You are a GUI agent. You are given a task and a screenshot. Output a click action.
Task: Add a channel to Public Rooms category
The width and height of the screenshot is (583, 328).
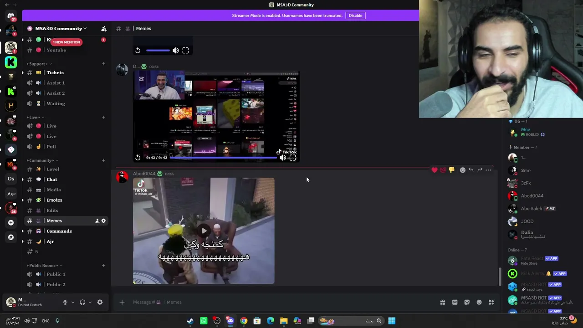(103, 265)
